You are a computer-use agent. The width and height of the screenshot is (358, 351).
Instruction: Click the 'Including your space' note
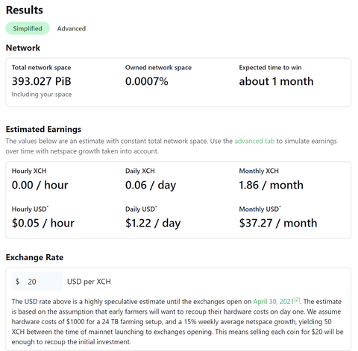pos(42,95)
